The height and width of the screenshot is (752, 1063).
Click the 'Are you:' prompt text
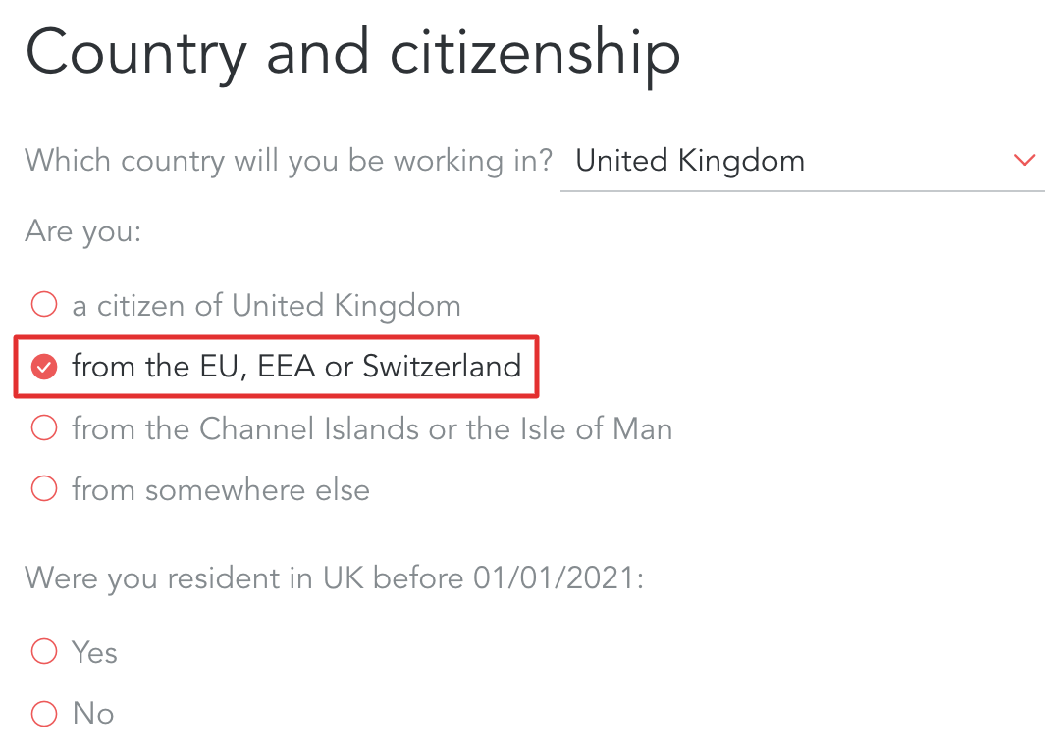click(x=82, y=231)
